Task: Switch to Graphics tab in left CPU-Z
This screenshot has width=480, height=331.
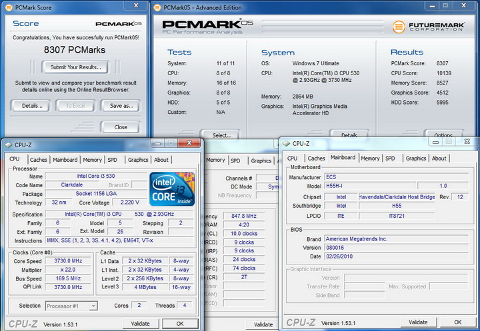Action: pos(138,160)
